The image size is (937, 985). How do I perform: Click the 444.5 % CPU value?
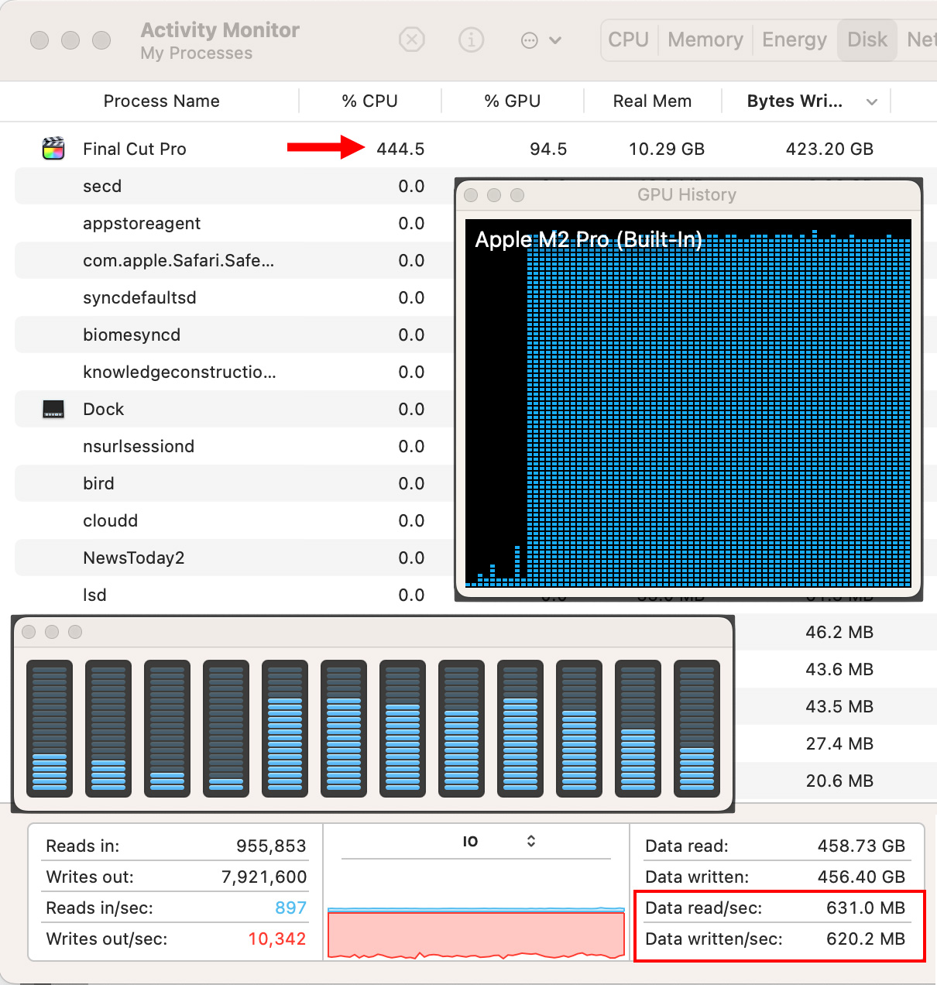coord(400,149)
